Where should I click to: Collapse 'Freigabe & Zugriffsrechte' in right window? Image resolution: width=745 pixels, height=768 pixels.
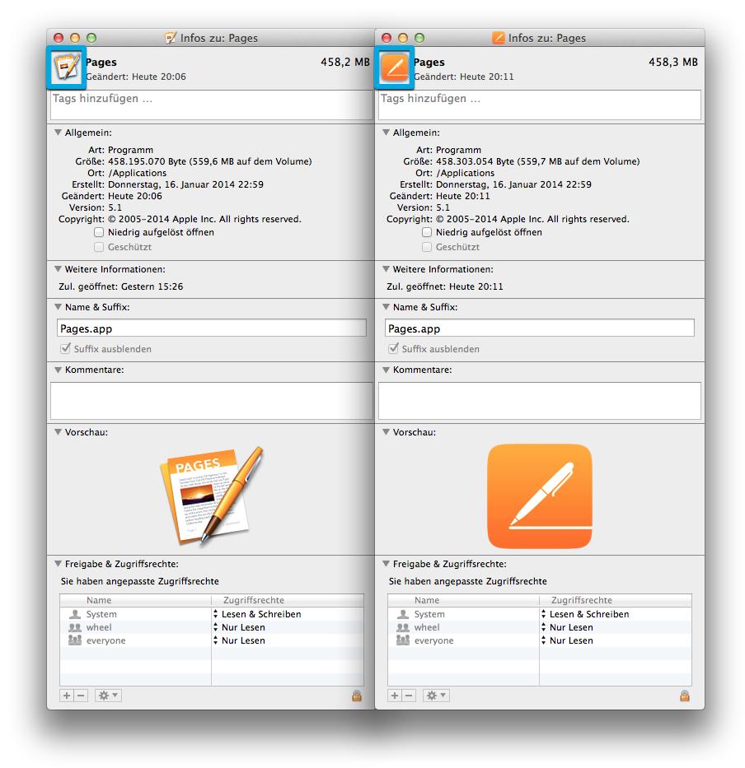tap(386, 564)
